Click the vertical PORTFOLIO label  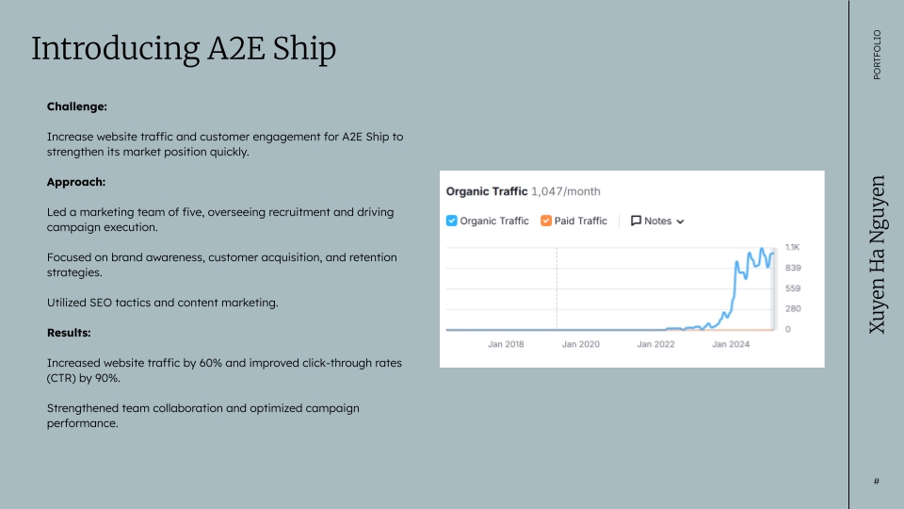coord(878,55)
